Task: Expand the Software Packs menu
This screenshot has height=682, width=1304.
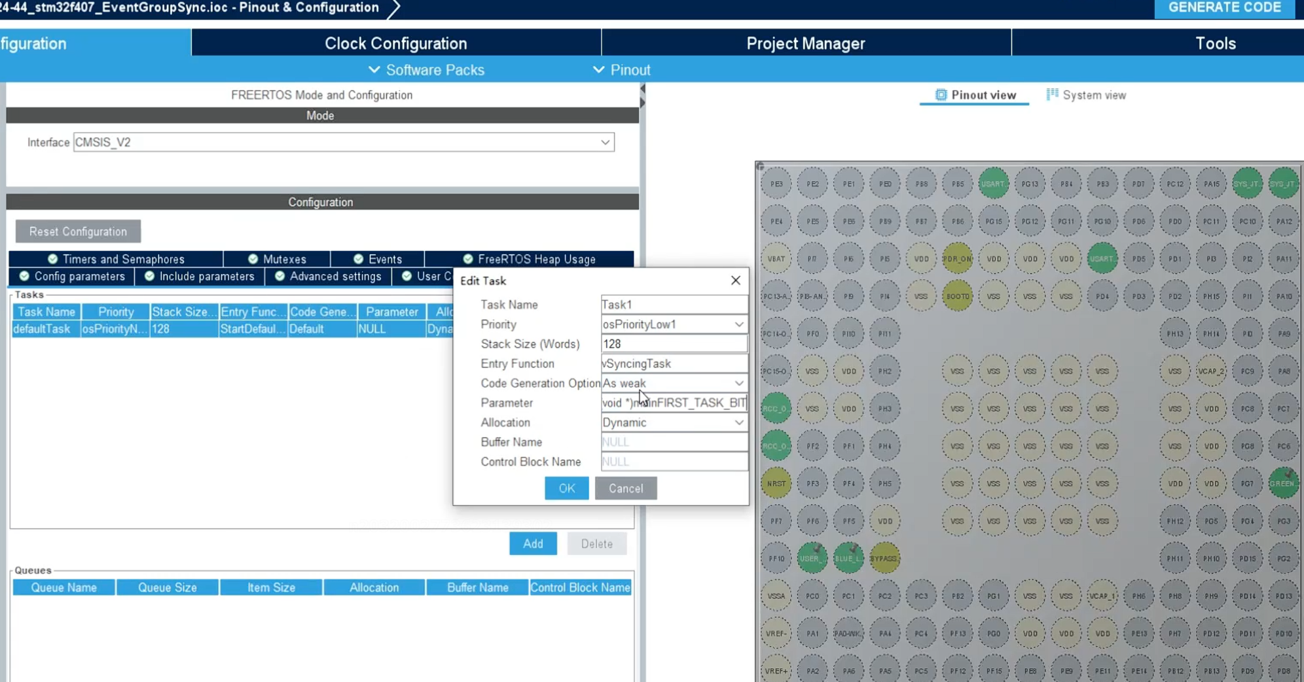Action: [x=426, y=70]
